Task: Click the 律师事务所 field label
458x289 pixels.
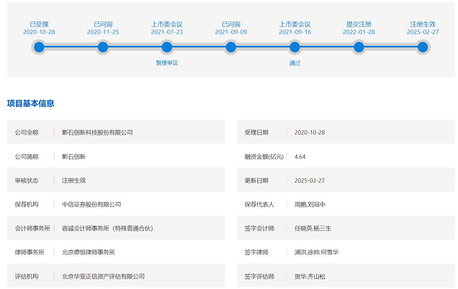Action: pyautogui.click(x=29, y=252)
